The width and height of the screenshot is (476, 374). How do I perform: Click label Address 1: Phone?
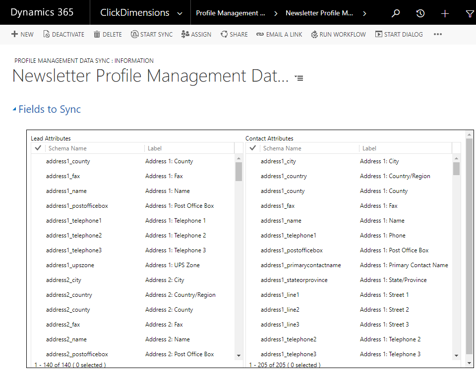tap(382, 235)
